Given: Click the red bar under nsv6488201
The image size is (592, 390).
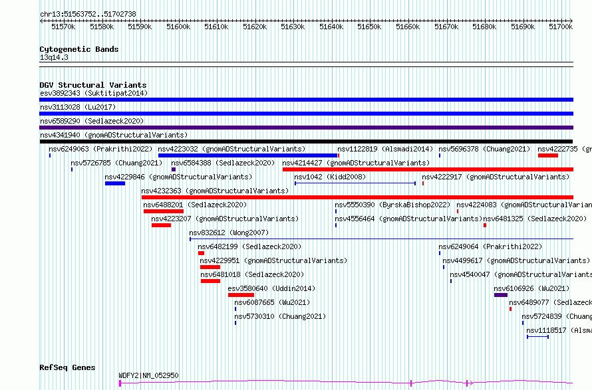Looking at the screenshot, I should (164, 211).
